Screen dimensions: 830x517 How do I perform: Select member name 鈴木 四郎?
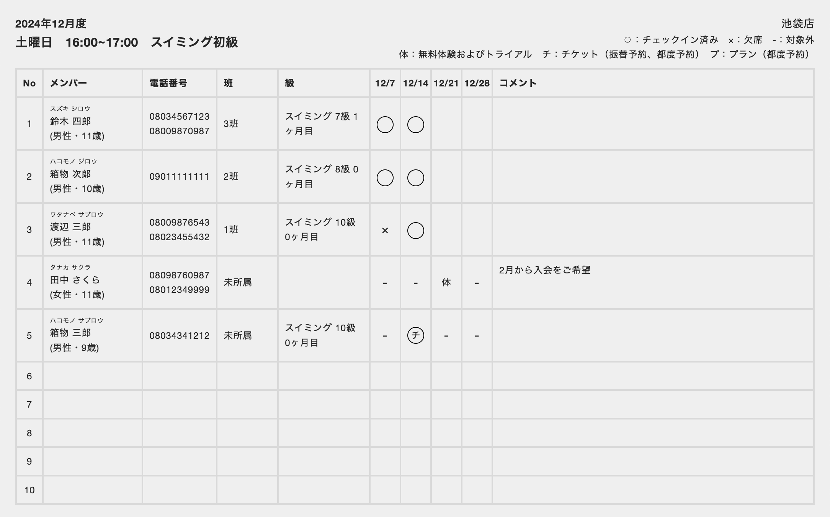click(70, 121)
